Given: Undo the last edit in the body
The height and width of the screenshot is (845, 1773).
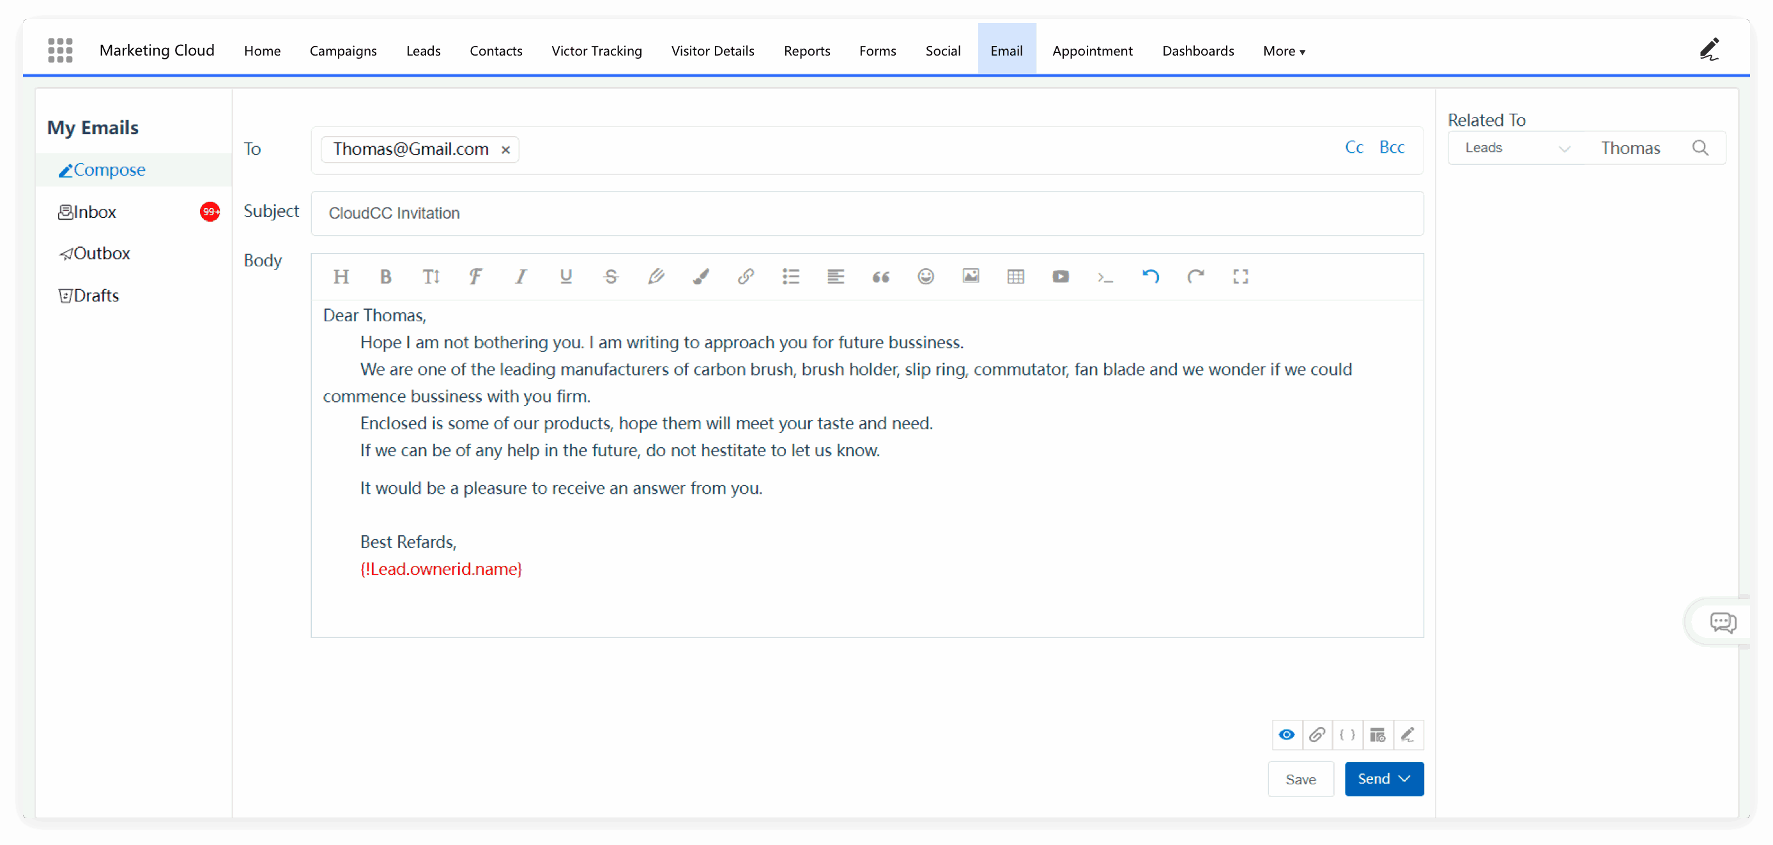Looking at the screenshot, I should tap(1150, 277).
